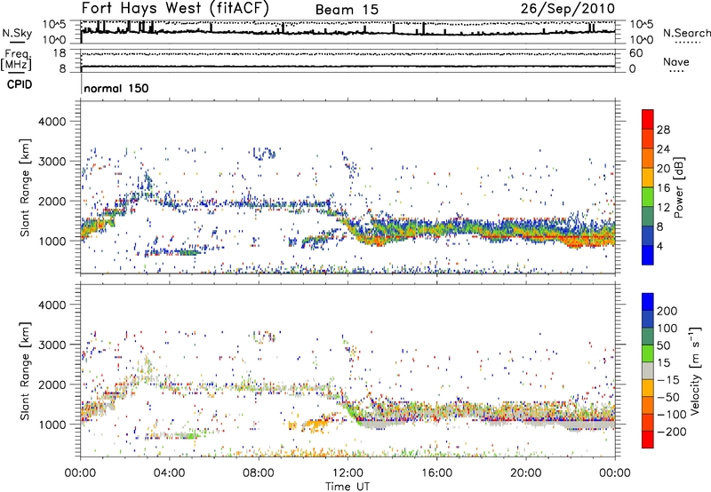Click the 60 tick on the Nave axis

(x=635, y=53)
